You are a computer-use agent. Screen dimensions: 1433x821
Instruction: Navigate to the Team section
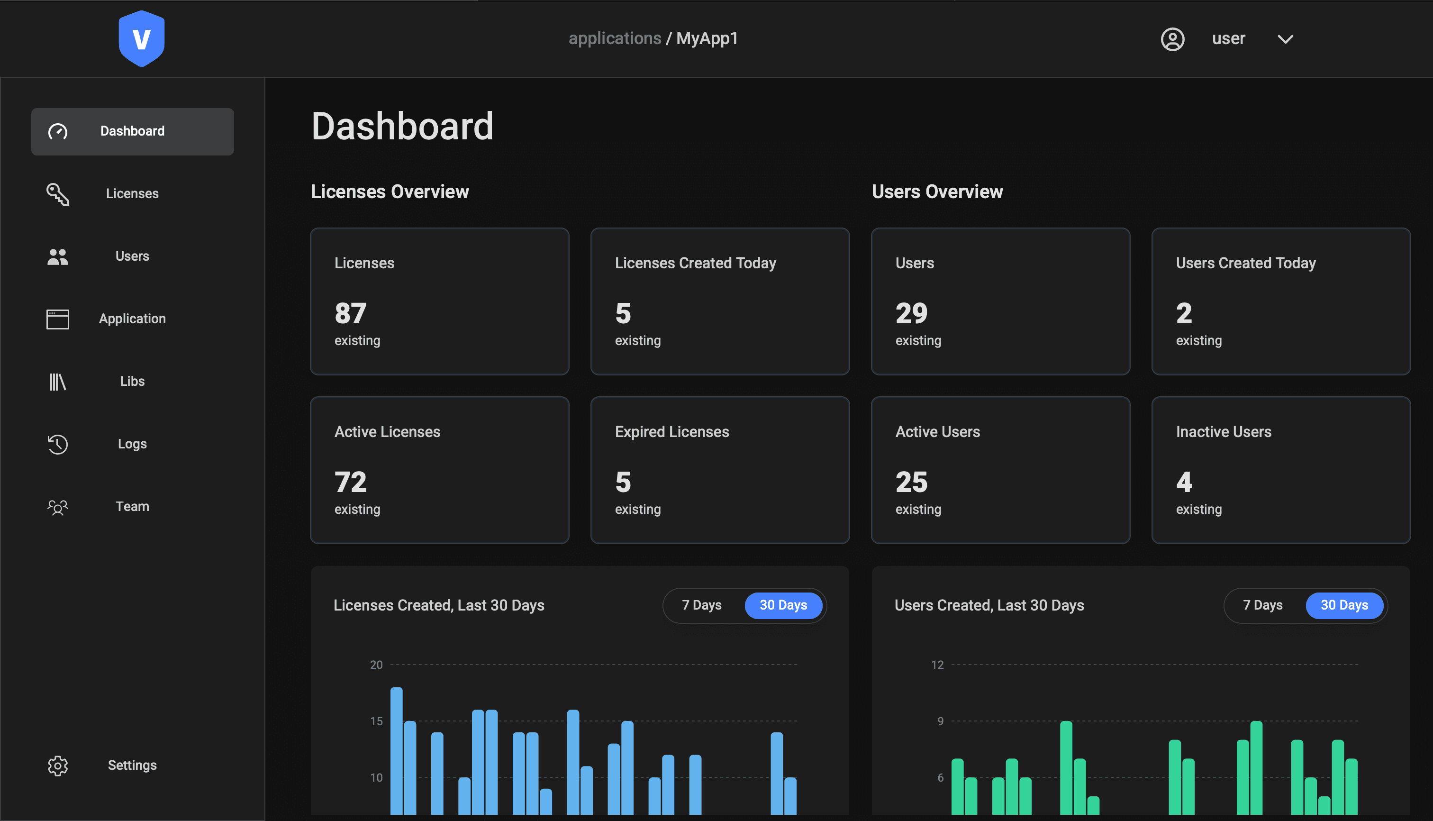tap(132, 506)
